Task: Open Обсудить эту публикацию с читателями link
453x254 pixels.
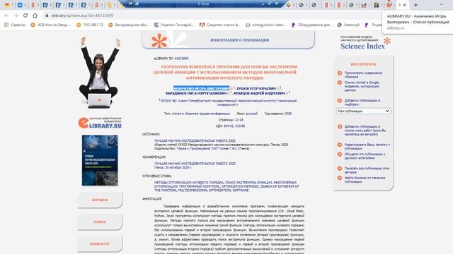Action: point(365,156)
